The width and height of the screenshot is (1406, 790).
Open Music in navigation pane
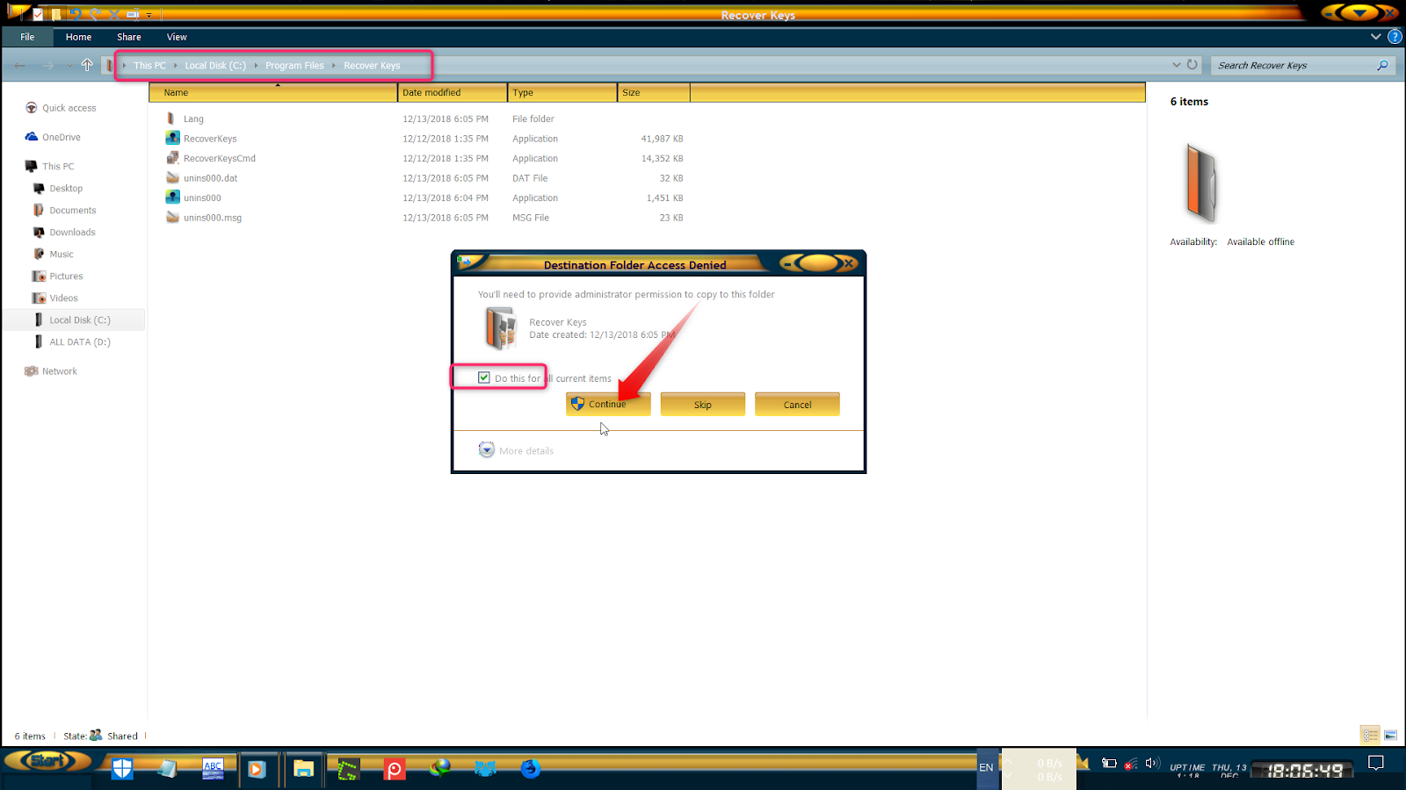[62, 254]
